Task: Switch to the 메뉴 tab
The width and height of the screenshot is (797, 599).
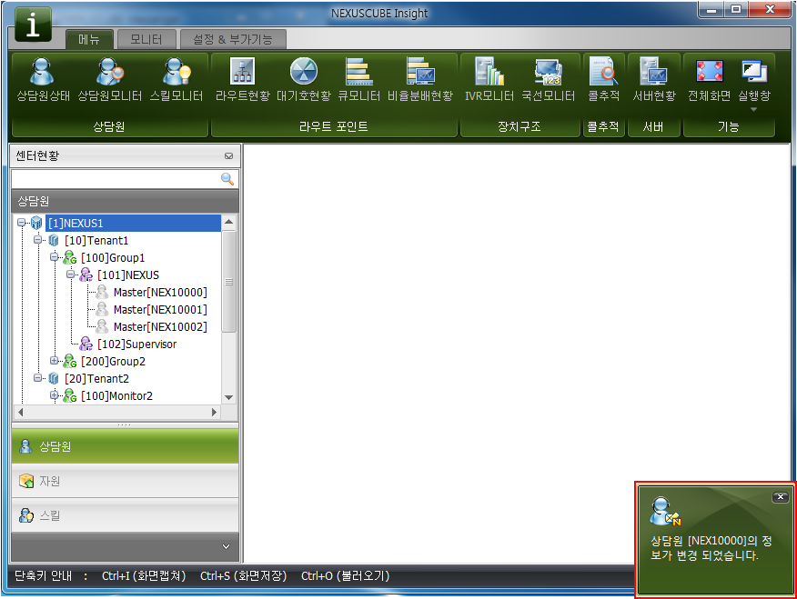Action: pyautogui.click(x=89, y=39)
